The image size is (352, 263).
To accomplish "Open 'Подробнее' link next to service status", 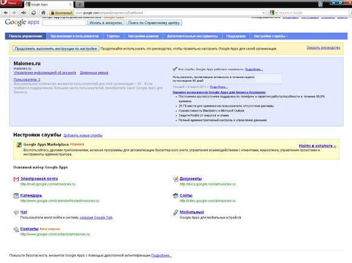I will [254, 69].
